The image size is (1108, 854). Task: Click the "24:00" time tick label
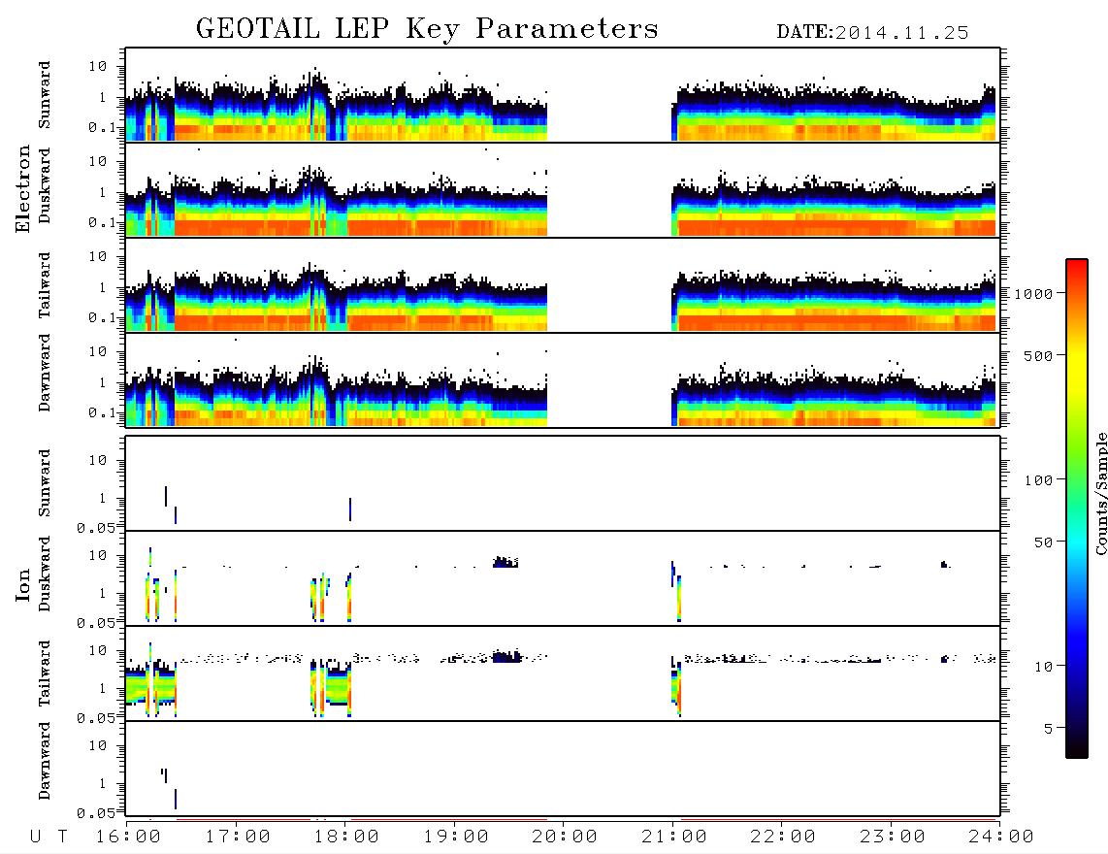(x=1001, y=838)
